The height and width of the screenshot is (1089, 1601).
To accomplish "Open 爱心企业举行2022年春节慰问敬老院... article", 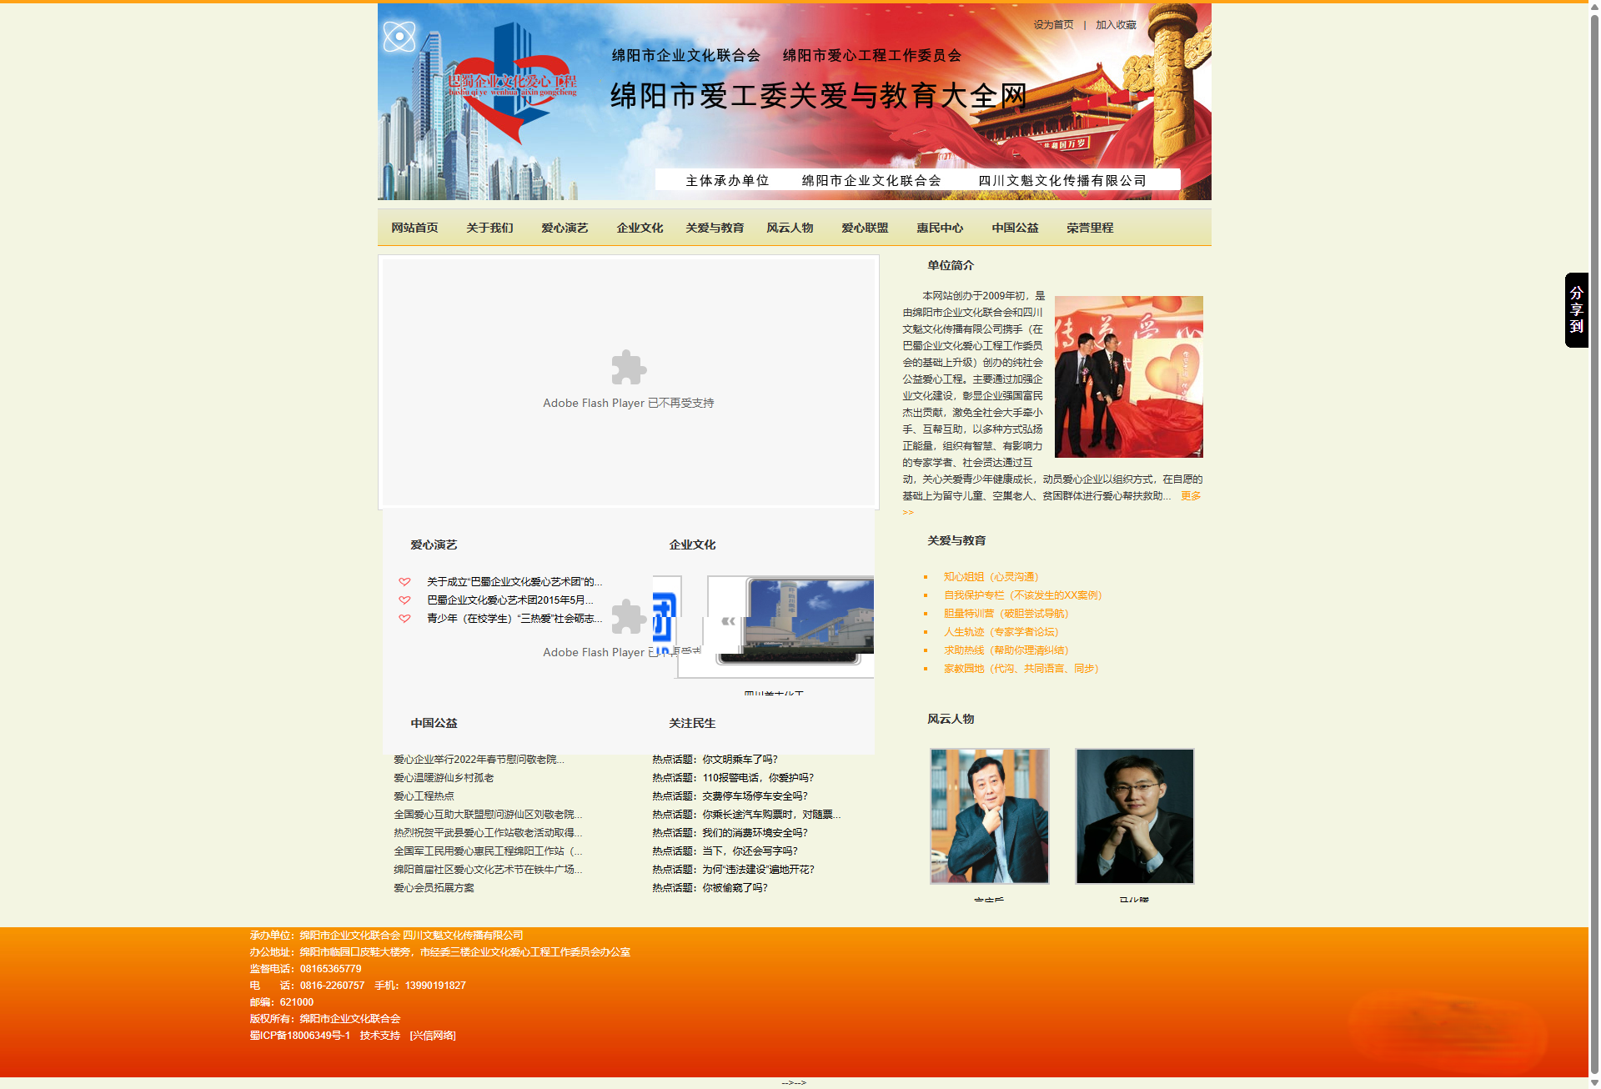I will 479,760.
